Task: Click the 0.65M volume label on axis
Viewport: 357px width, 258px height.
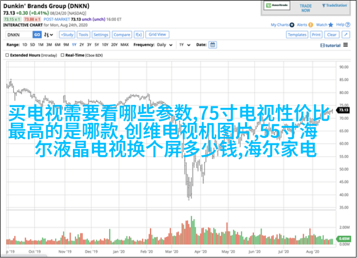Action: point(344,238)
